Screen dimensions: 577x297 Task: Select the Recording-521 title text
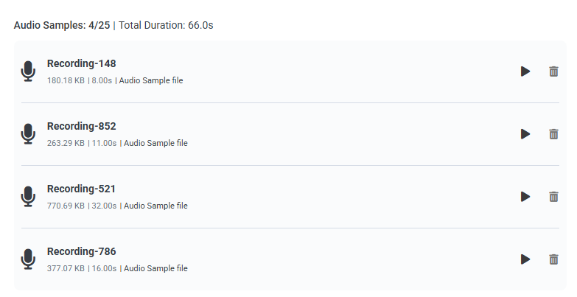81,189
